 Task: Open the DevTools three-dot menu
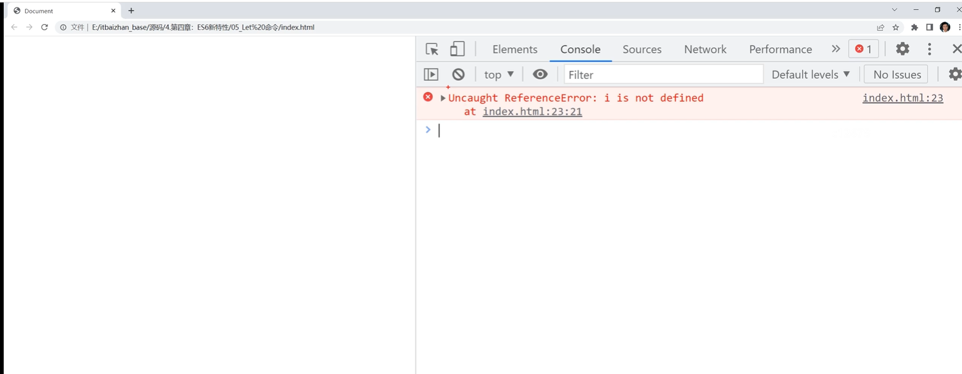[929, 49]
